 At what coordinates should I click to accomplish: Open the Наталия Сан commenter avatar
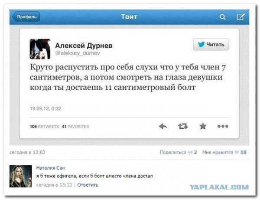point(20,176)
